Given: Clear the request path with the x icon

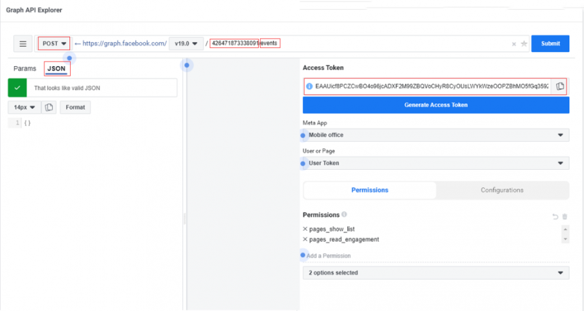Looking at the screenshot, I should [514, 44].
